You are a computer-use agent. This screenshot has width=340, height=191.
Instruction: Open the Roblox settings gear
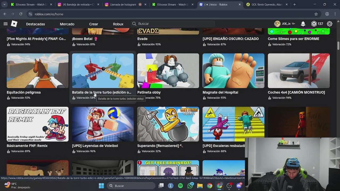click(x=330, y=24)
